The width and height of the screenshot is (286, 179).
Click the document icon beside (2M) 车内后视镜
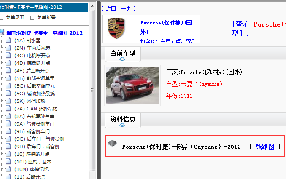click(x=8, y=48)
